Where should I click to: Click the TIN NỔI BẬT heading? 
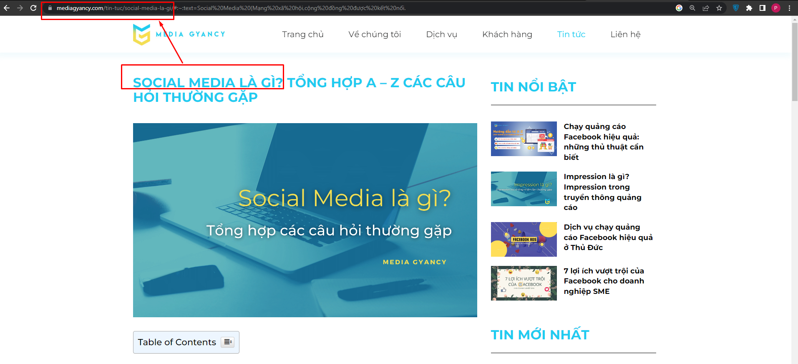(534, 87)
